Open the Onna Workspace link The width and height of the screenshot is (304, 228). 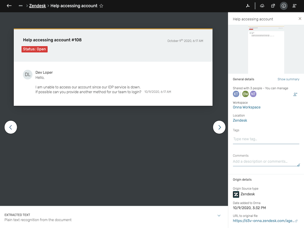pos(247,107)
